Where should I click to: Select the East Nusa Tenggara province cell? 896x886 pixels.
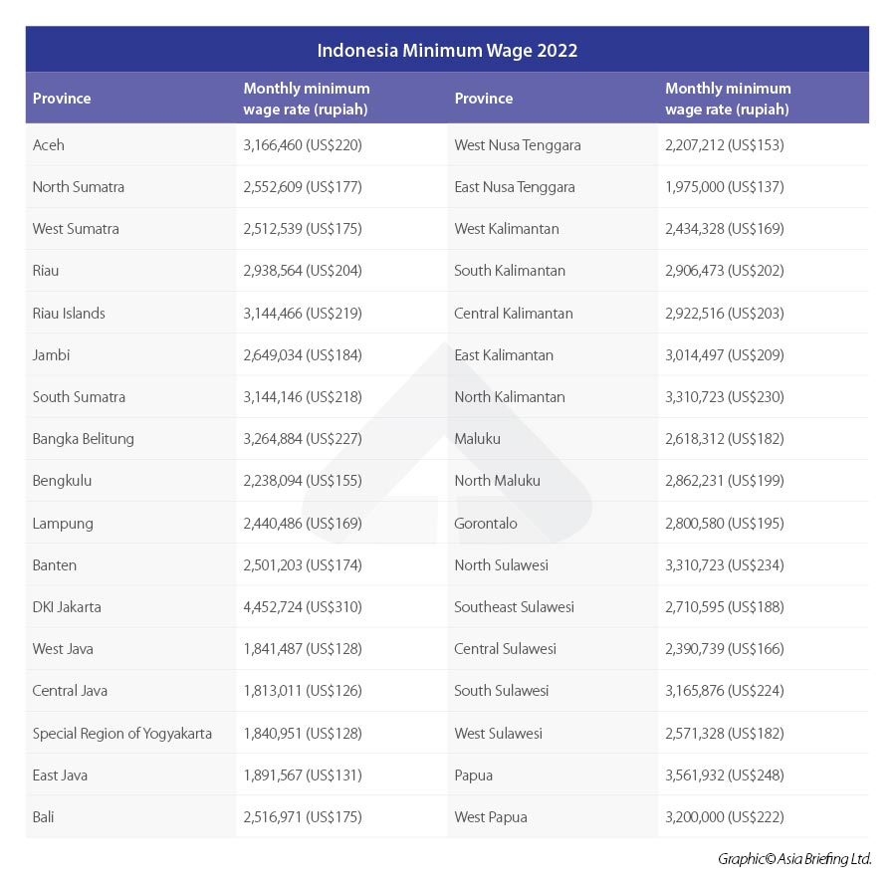click(x=515, y=187)
